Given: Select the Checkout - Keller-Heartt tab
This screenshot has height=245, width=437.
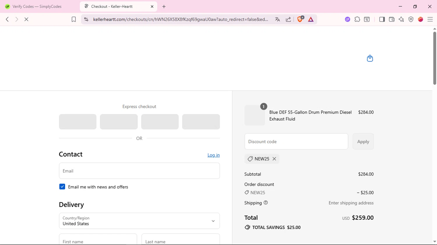Looking at the screenshot, I should pos(118,6).
